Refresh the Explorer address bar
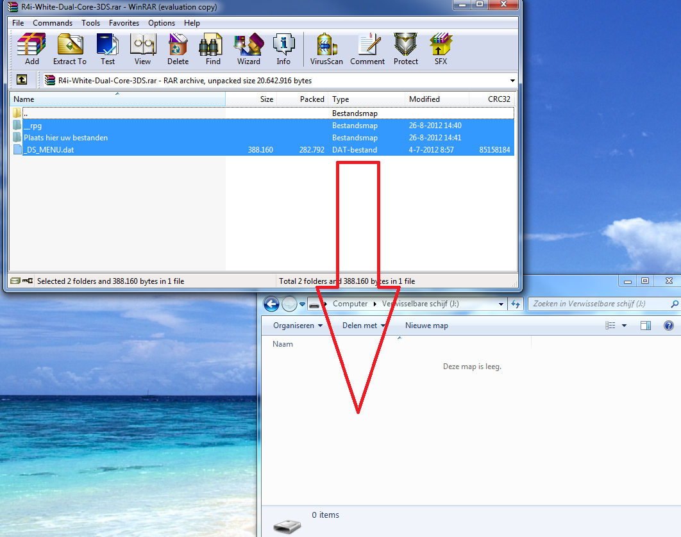Image resolution: width=681 pixels, height=537 pixels. coord(516,304)
